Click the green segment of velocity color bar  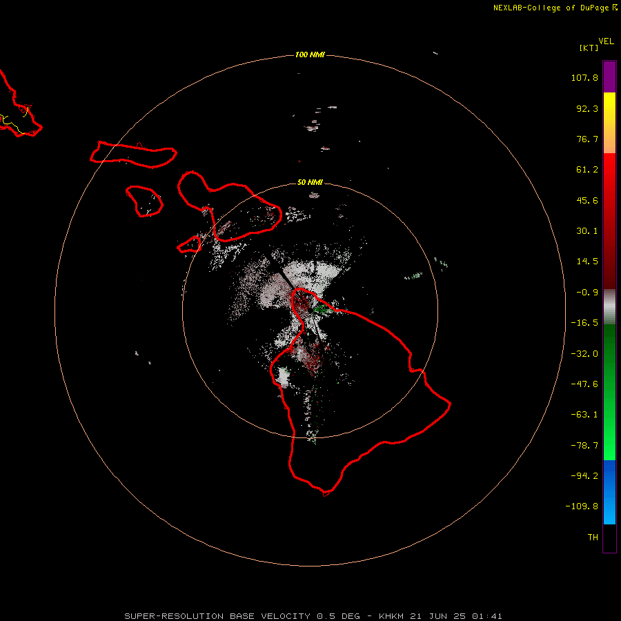click(x=609, y=392)
